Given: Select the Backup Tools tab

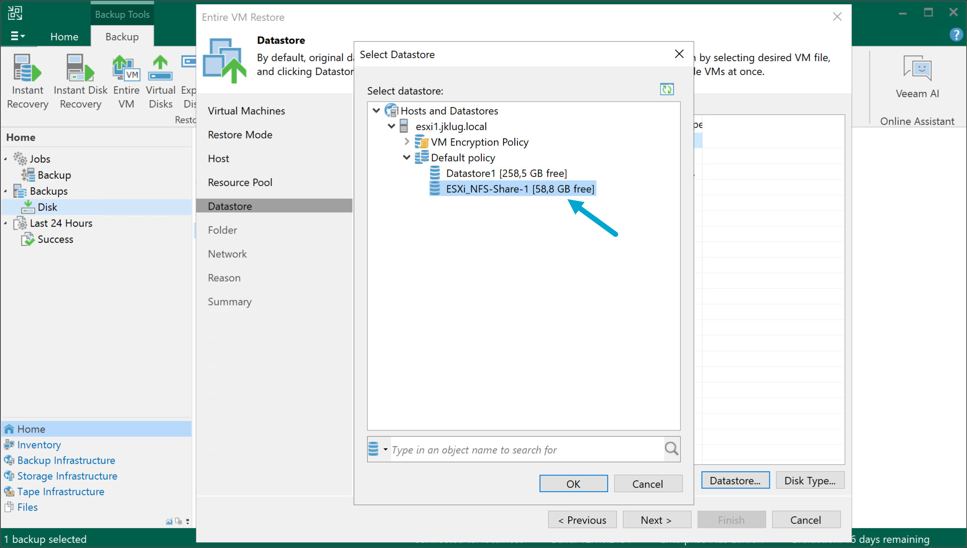Looking at the screenshot, I should tap(122, 13).
